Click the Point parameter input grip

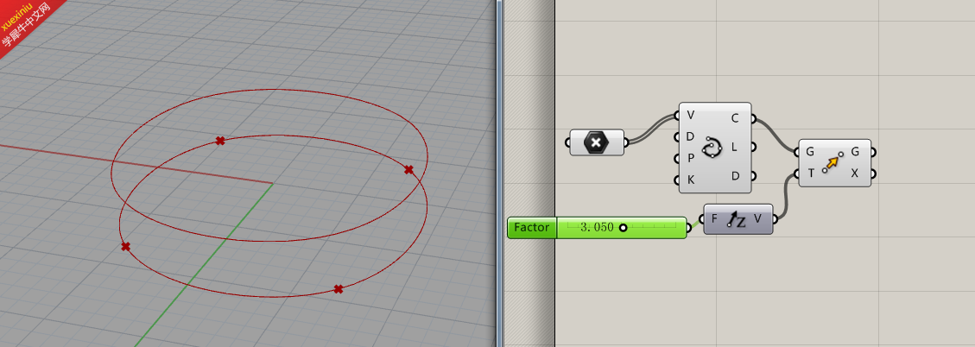point(568,142)
